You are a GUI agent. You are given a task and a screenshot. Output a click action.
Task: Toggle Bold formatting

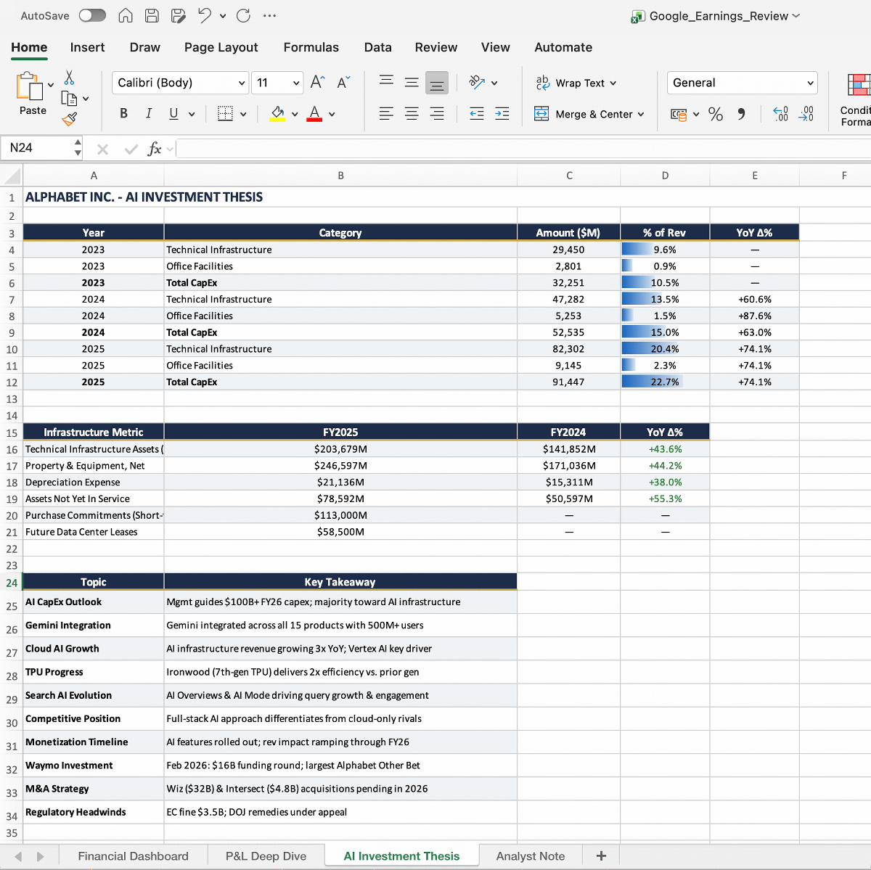(x=123, y=114)
